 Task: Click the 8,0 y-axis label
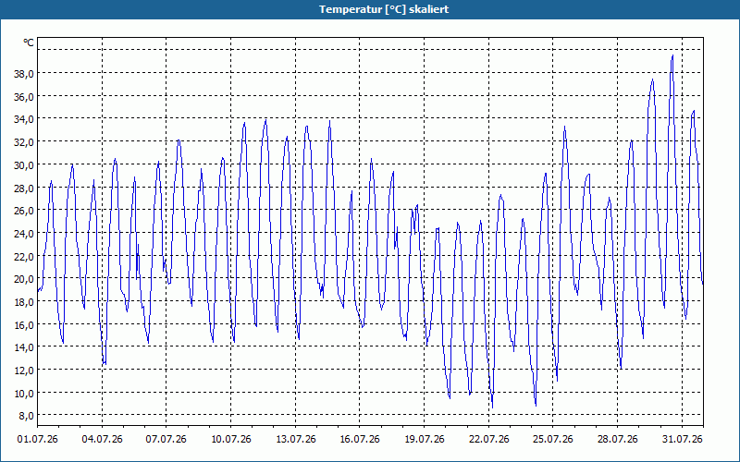pyautogui.click(x=28, y=416)
